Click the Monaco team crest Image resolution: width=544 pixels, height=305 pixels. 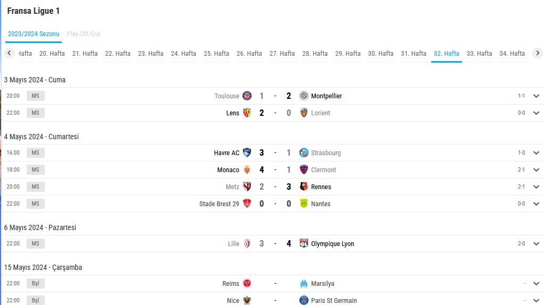247,170
